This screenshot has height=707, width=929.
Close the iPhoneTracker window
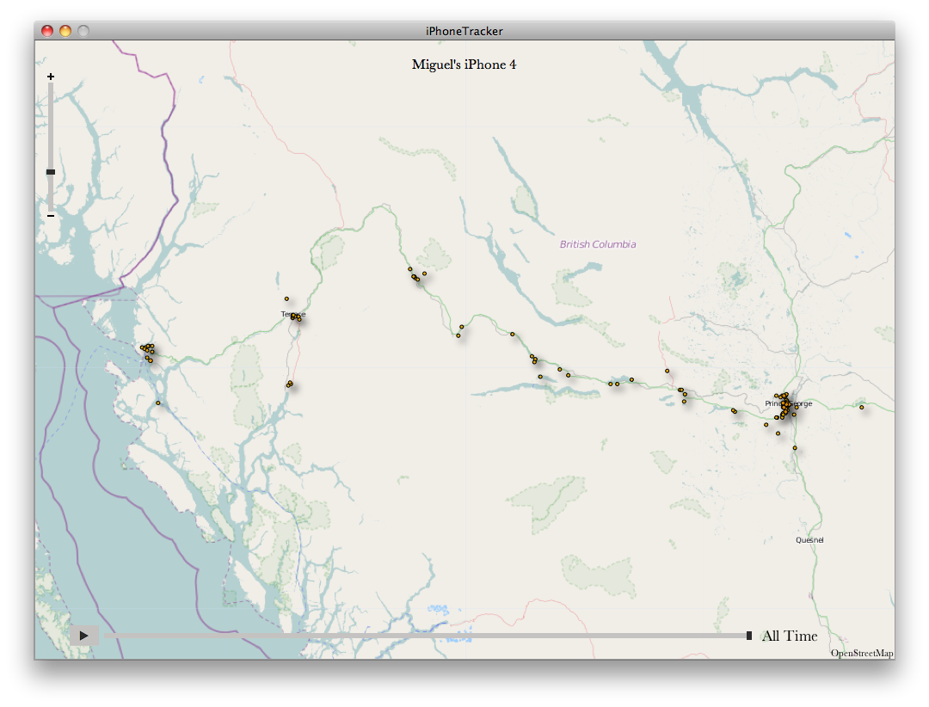[x=47, y=31]
